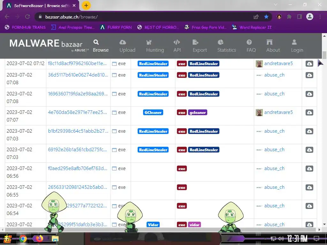The width and height of the screenshot is (327, 245).
Task: Open hash link 4e760da58e2971e77ee25
Action: pos(77,112)
